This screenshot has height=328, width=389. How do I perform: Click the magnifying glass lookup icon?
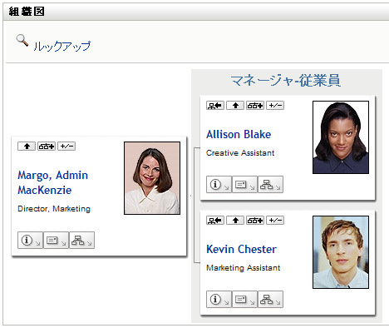[x=22, y=41]
